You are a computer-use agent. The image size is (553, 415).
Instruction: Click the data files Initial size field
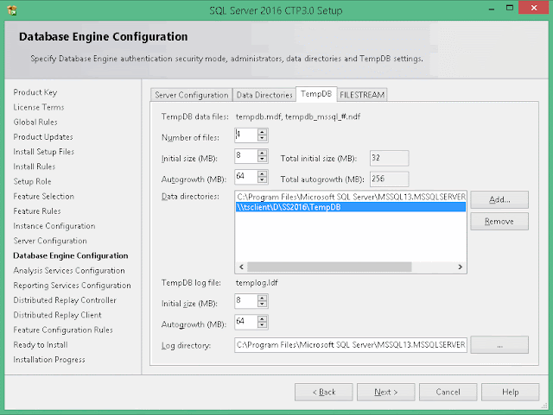click(x=245, y=156)
